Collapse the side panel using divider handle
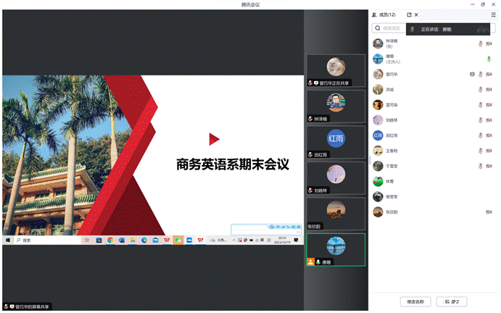Viewport: 501px width, 313px height. pyautogui.click(x=370, y=159)
